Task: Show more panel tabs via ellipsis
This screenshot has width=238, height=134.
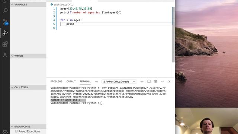Action: tap(97, 82)
